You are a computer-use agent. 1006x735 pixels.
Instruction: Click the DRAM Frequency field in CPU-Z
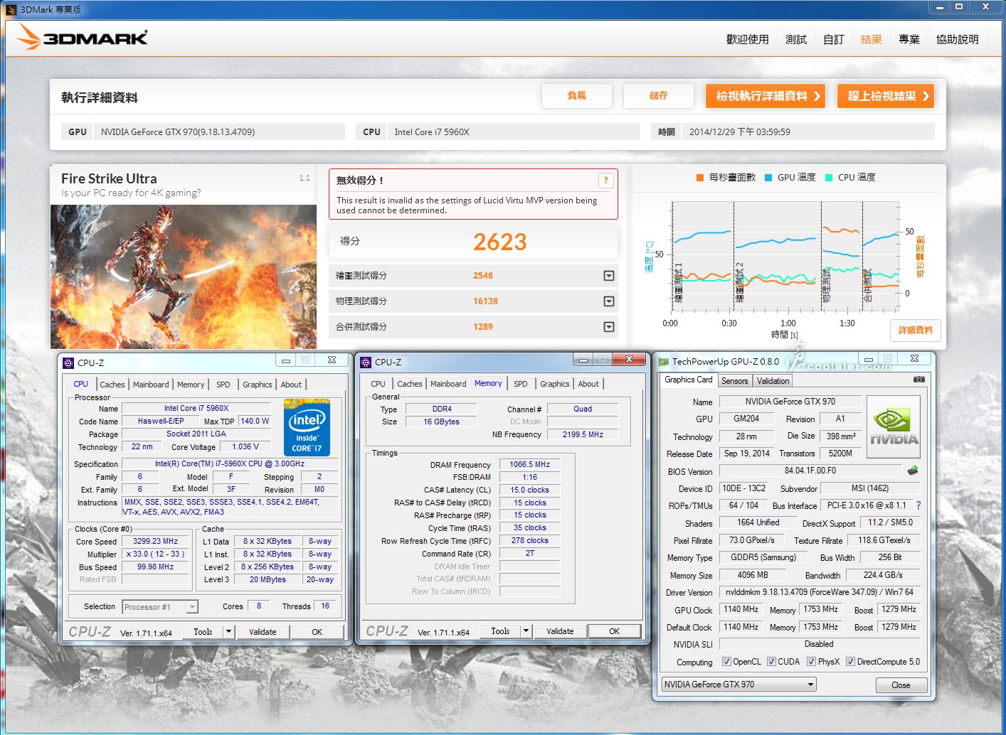530,465
